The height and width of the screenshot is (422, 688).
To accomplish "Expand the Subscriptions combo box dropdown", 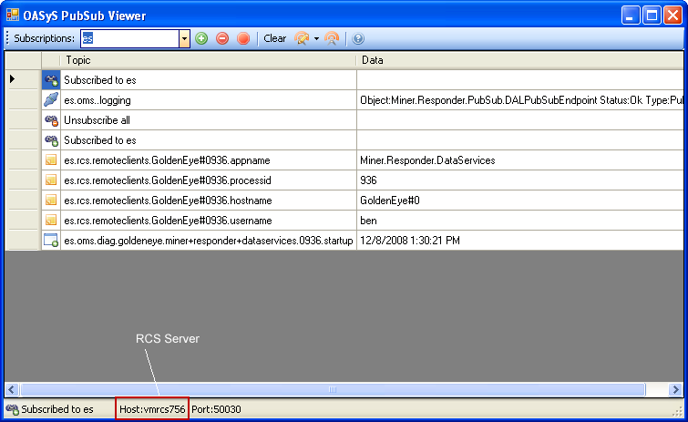I will (x=184, y=38).
